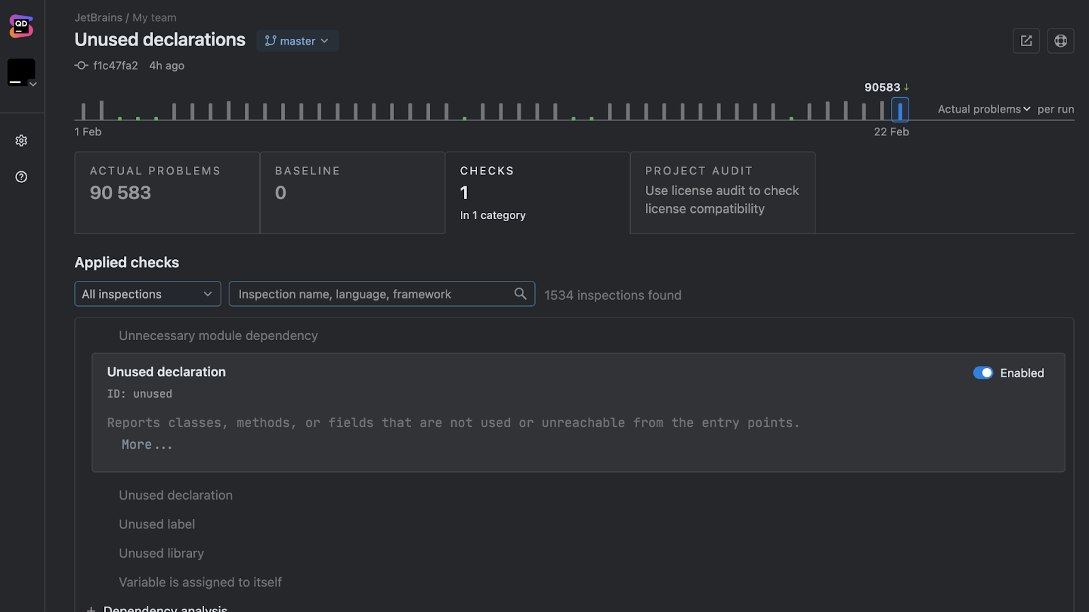Click the question-mark help icon in sidebar

[x=20, y=177]
